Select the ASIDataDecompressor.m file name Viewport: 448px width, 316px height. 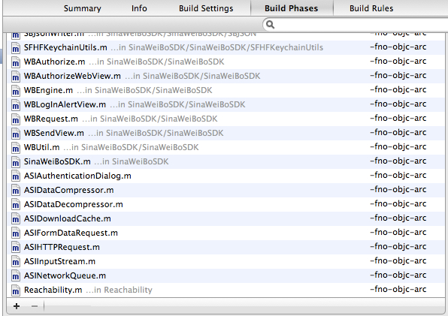(74, 204)
